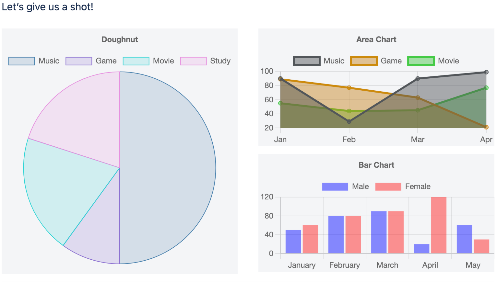The width and height of the screenshot is (496, 282).
Task: Click the Music data point at Feb
Action: [x=349, y=121]
